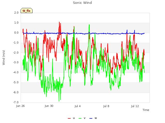Click the SI_flx site label tab

[x=27, y=11]
